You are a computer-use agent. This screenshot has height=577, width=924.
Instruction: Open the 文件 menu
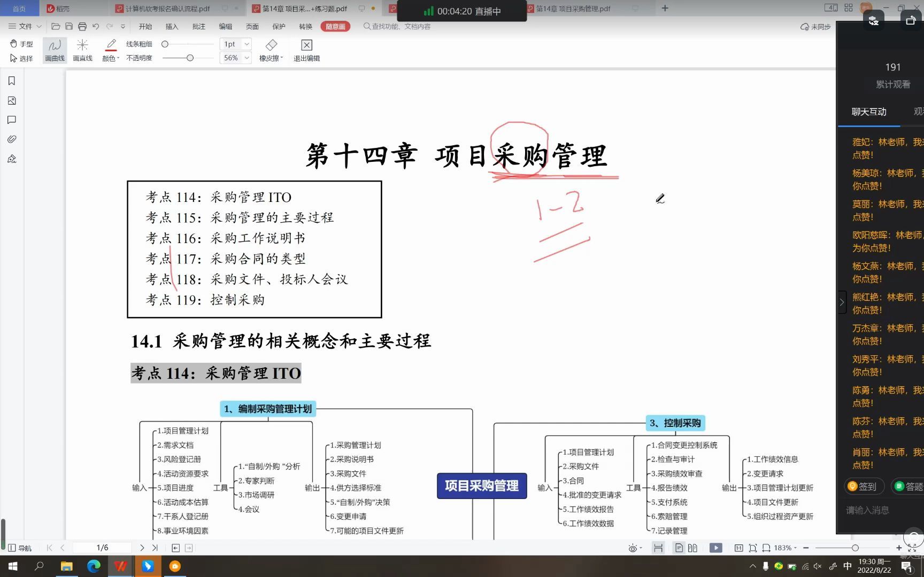pos(20,26)
